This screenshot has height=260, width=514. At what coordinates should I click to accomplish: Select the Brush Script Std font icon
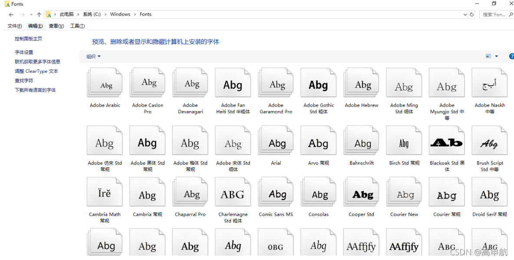pos(490,140)
